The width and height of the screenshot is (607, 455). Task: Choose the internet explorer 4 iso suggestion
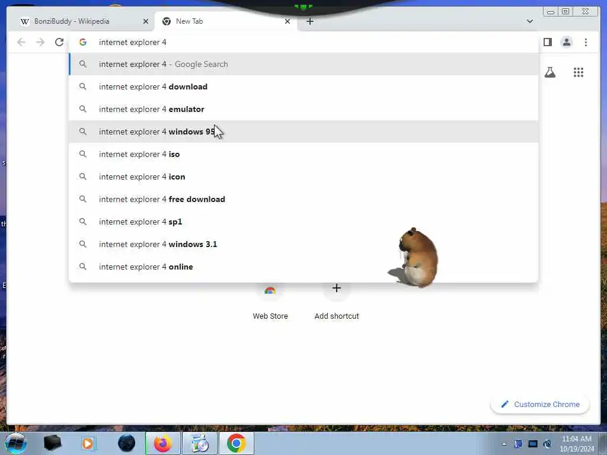pyautogui.click(x=303, y=154)
